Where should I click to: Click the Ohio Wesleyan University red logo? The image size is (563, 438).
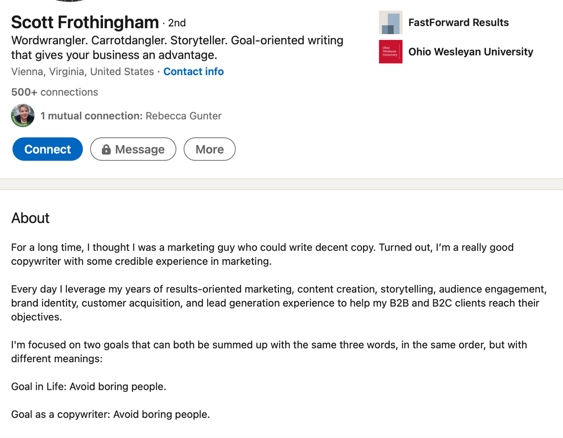[390, 51]
